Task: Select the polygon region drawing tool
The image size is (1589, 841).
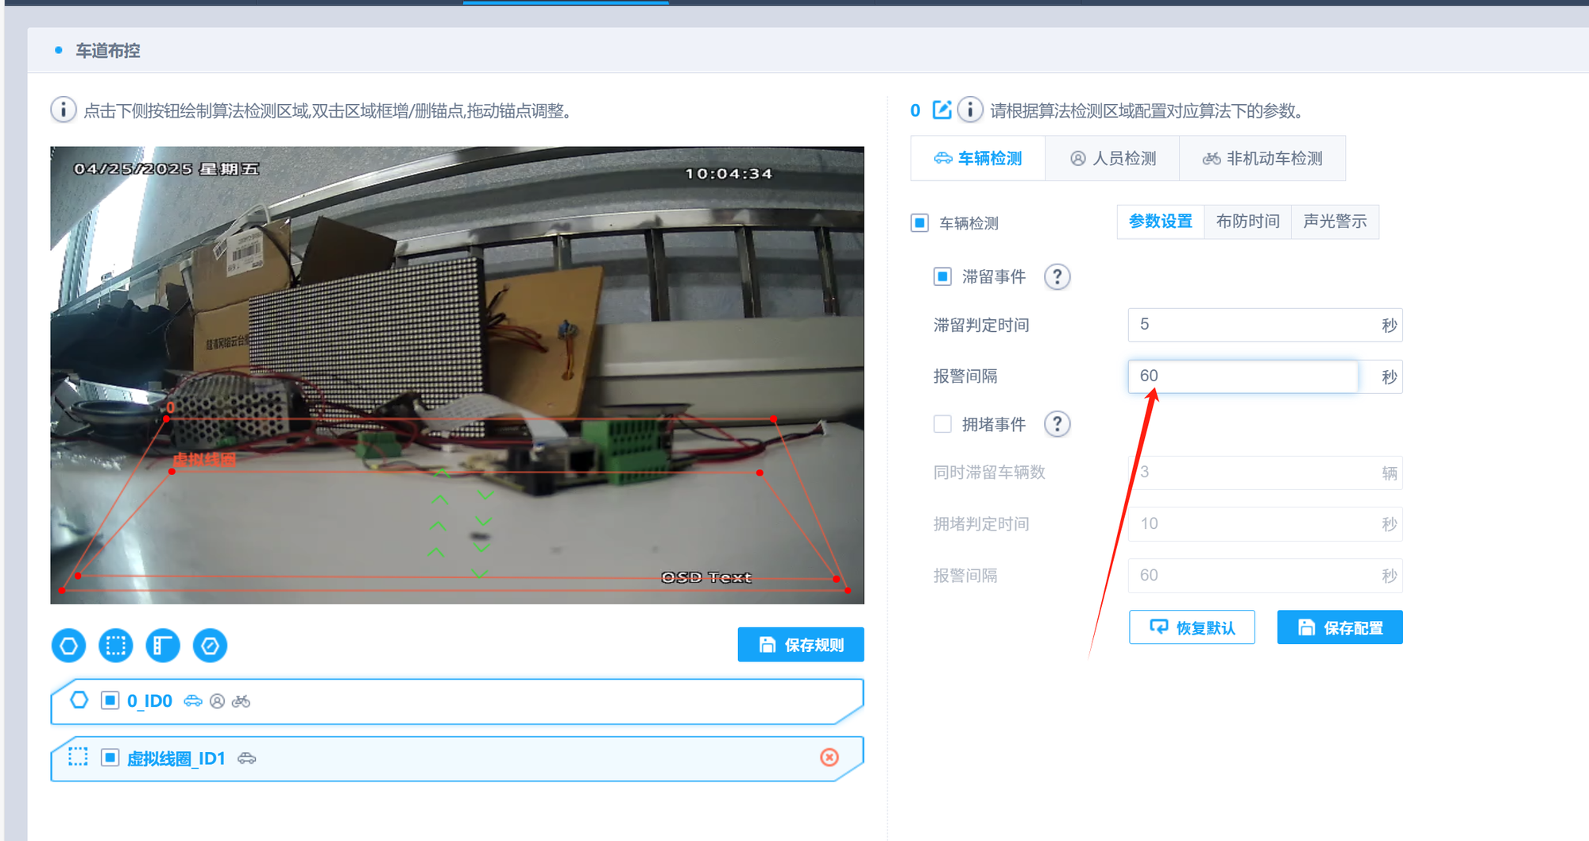Action: coord(68,646)
